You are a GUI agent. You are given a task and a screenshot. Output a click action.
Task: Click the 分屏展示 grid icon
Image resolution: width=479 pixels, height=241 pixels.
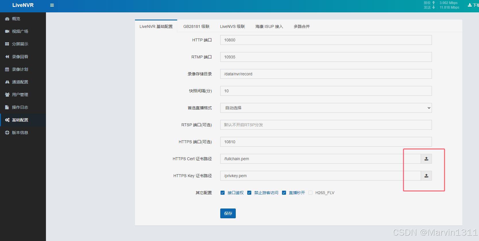(x=7, y=44)
